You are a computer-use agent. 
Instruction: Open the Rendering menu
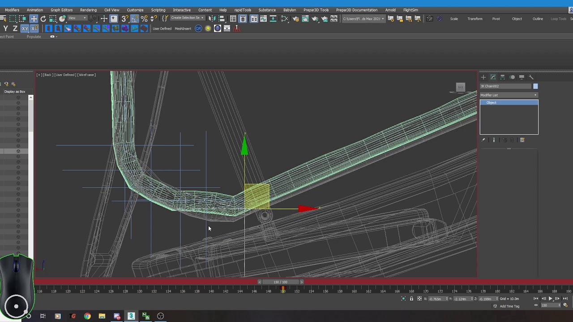pyautogui.click(x=88, y=10)
